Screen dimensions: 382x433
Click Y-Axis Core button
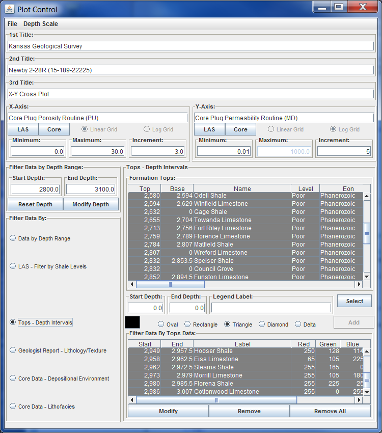click(x=241, y=129)
